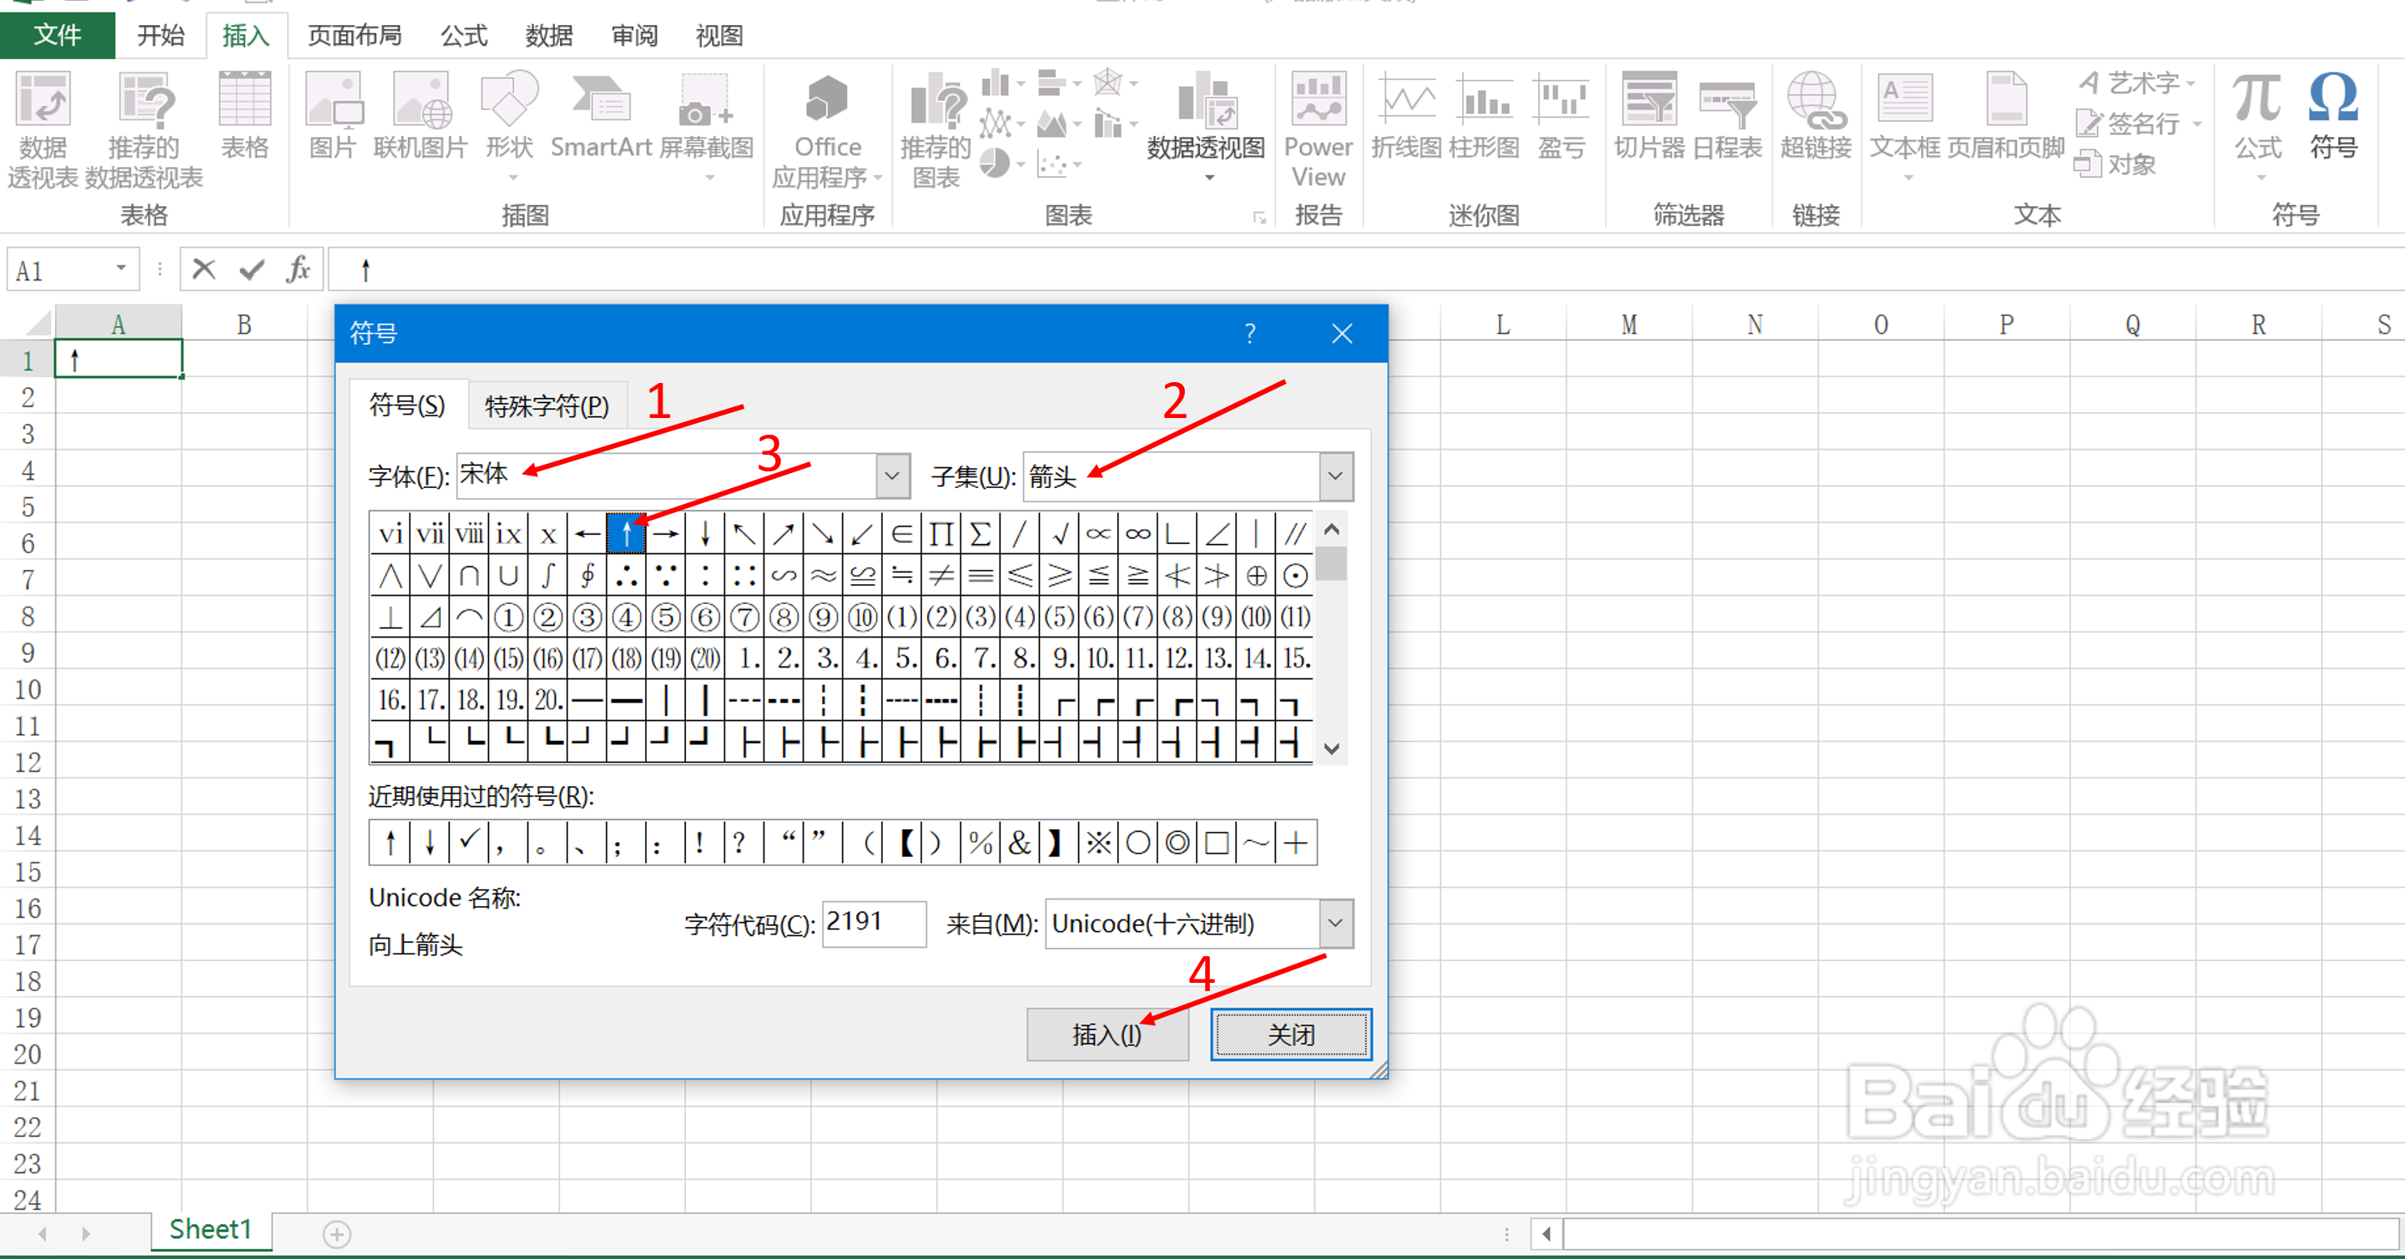This screenshot has height=1259, width=2405.
Task: Expand the subset (子集) dropdown
Action: pos(1335,476)
